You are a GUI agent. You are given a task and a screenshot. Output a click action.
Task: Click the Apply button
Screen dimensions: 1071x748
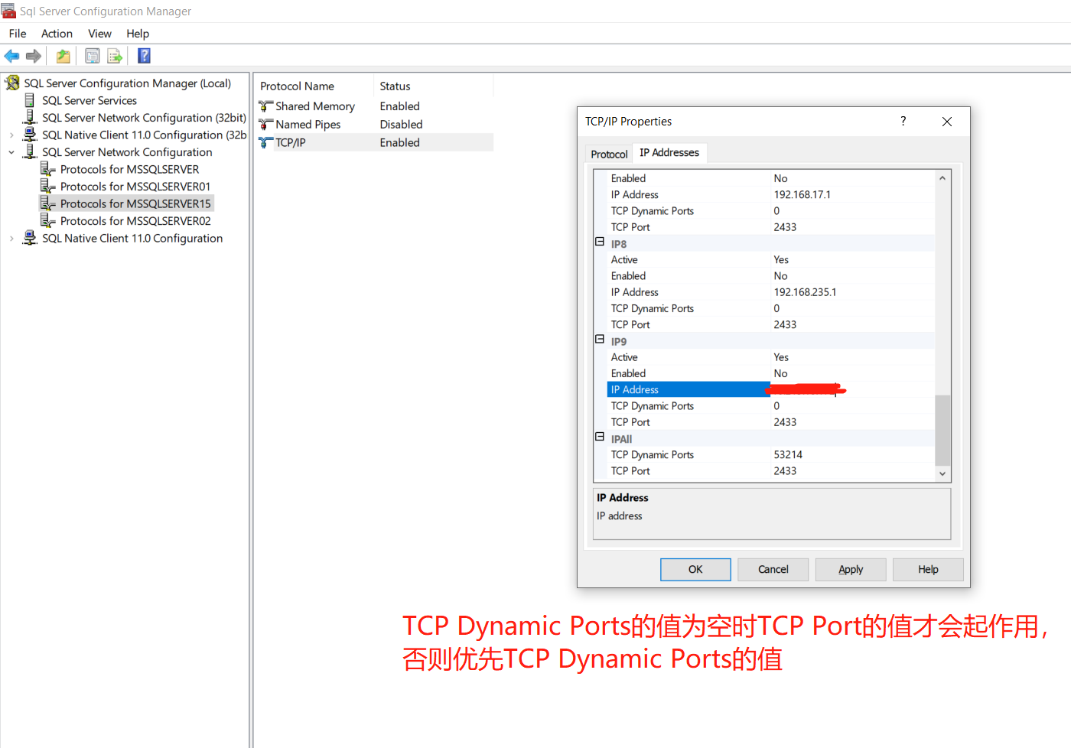point(851,569)
